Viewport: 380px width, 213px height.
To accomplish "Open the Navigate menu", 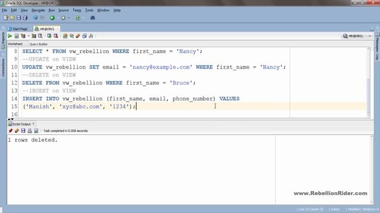I will (x=38, y=10).
